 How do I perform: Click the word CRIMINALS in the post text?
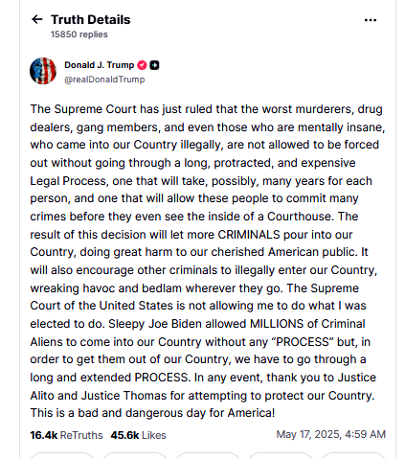pyautogui.click(x=249, y=235)
